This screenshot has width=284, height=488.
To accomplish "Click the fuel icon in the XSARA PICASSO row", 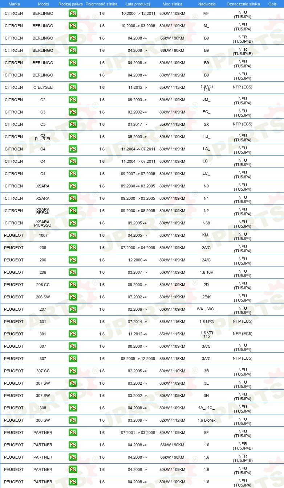I will tap(73, 223).
